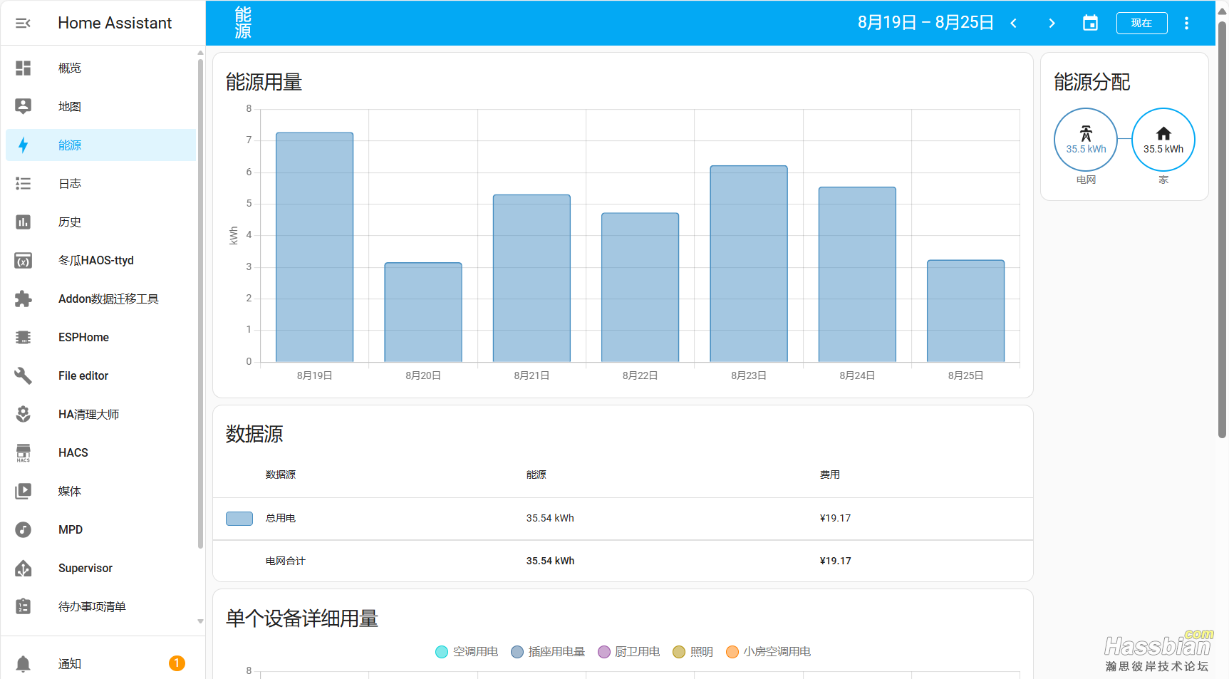The height and width of the screenshot is (679, 1229).
Task: Open Supervisor sidebar label
Action: click(x=85, y=568)
